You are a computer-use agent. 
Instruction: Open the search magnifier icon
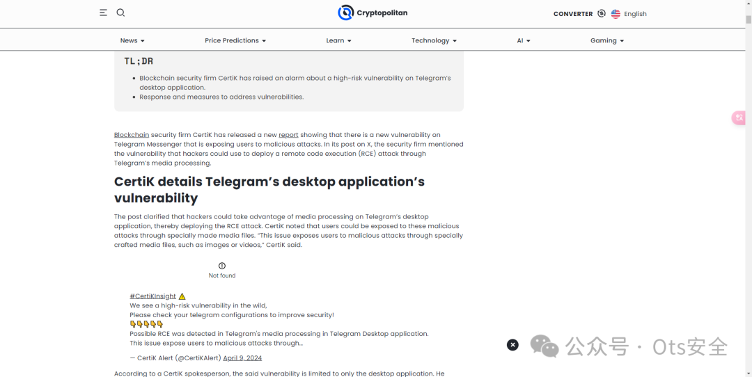[x=121, y=13]
